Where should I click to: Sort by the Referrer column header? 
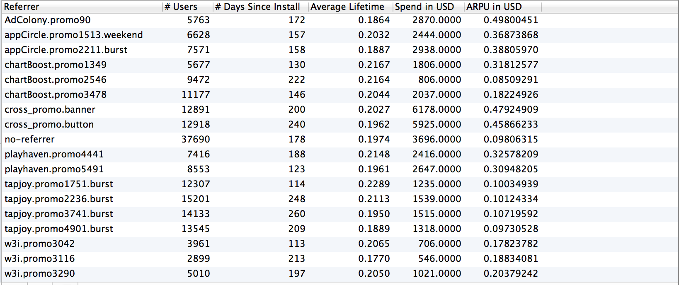[82, 7]
